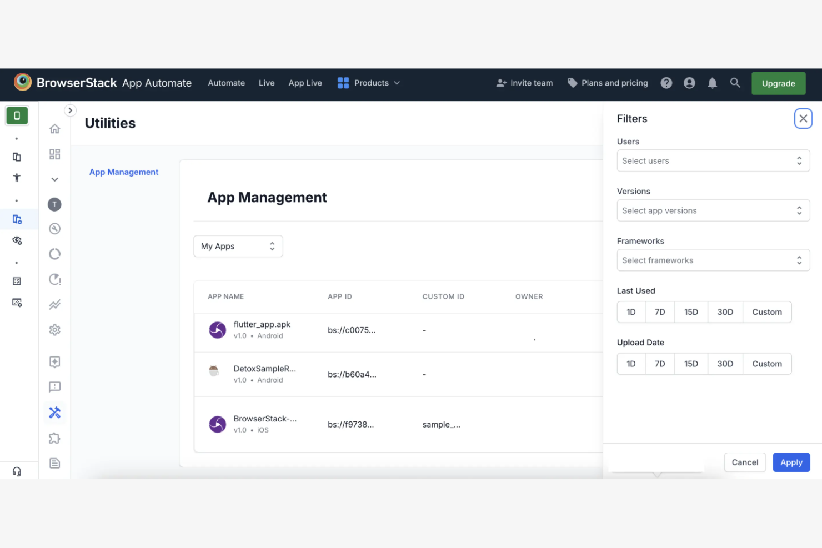
Task: Open the headphones support icon
Action: point(17,471)
